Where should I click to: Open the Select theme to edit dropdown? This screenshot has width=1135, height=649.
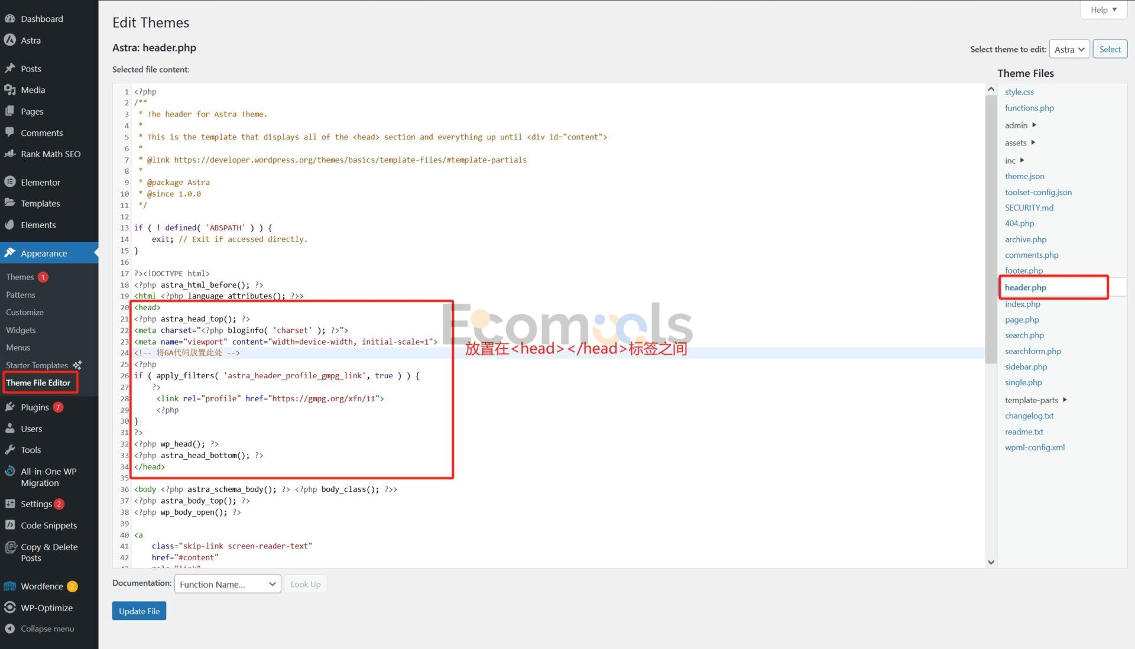click(1069, 49)
